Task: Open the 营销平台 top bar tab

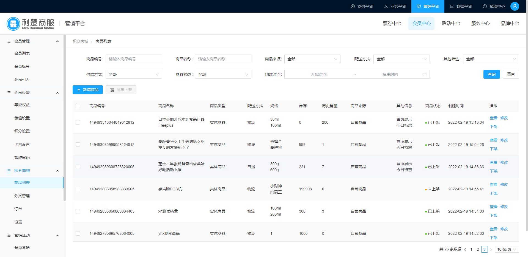Action: pyautogui.click(x=428, y=6)
